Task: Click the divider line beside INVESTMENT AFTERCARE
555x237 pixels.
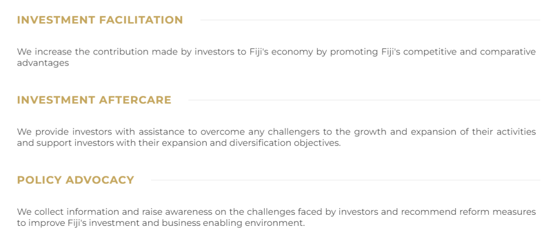Action: 364,100
